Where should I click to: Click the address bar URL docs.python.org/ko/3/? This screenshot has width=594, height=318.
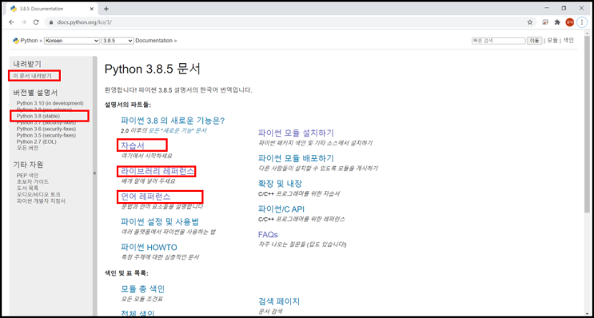tap(85, 22)
